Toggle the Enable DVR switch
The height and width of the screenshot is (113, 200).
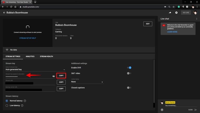[129, 68]
